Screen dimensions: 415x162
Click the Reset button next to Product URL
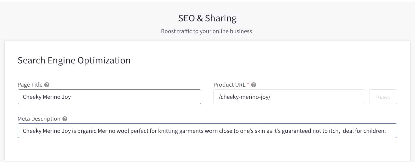pos(383,97)
